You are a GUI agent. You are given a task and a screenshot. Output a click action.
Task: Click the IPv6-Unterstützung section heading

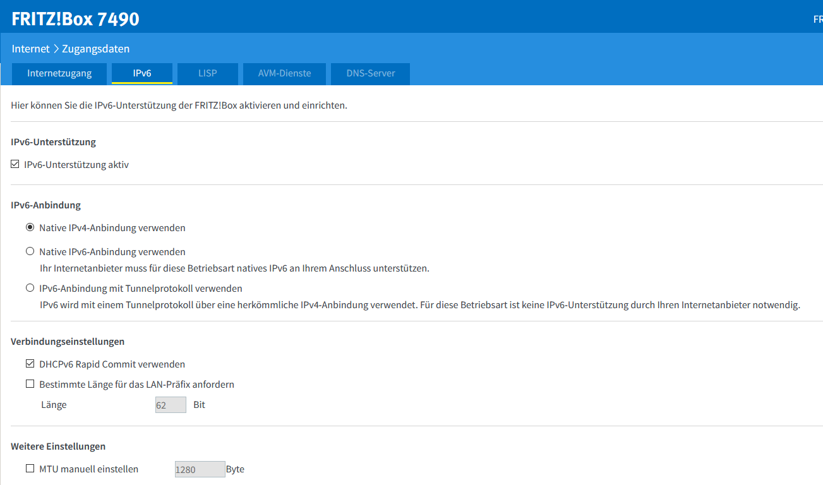(54, 142)
